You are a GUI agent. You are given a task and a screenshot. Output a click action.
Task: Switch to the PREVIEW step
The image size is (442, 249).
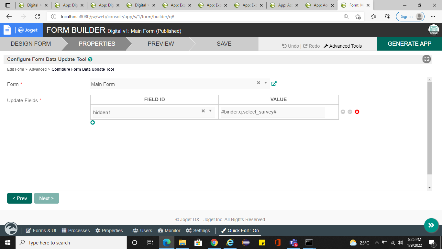click(161, 44)
